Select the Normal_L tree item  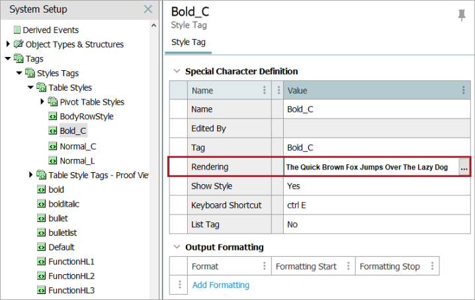point(77,161)
